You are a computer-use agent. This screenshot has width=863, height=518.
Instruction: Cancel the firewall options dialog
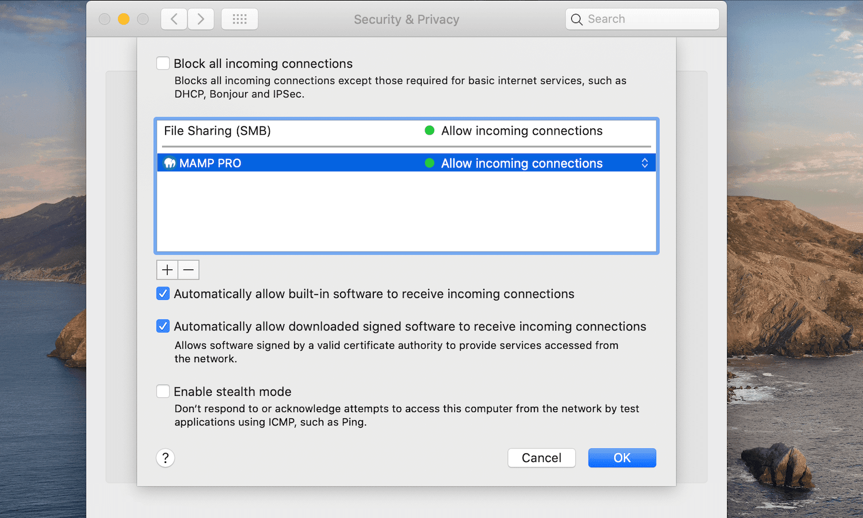[x=541, y=458]
